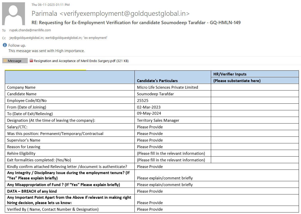The width and height of the screenshot is (301, 214).
Task: Click "Please Provide" in the DATA – BREACH row
Action: (150, 191)
